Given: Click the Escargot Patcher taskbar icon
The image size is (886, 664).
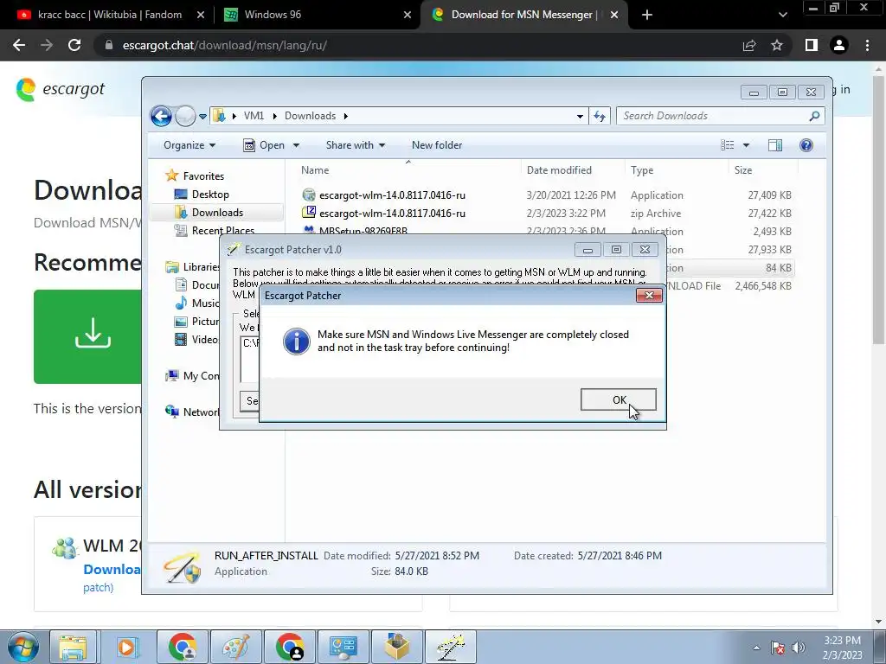Looking at the screenshot, I should point(450,647).
